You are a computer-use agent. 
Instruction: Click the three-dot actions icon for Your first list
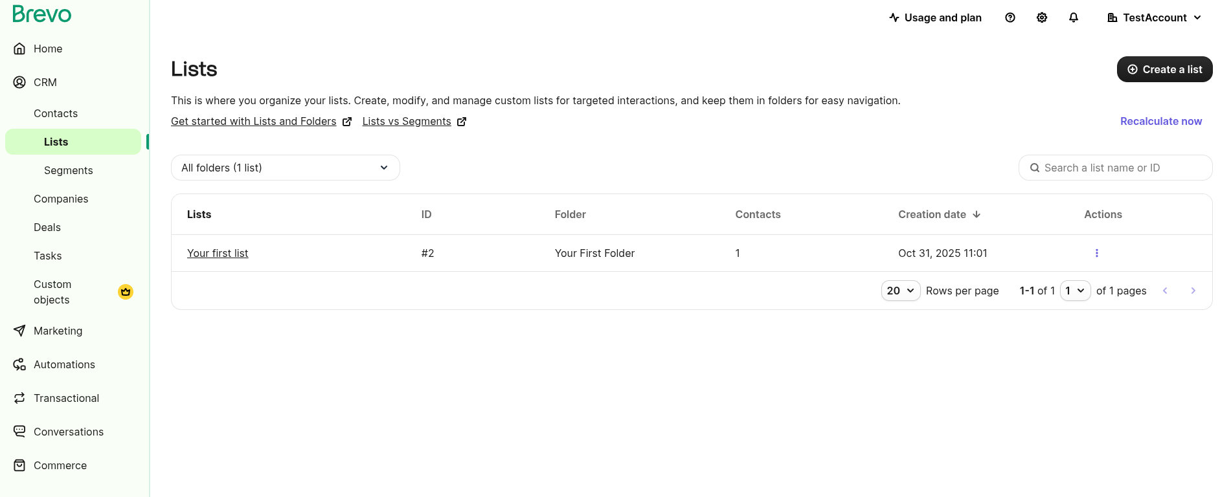1097,253
